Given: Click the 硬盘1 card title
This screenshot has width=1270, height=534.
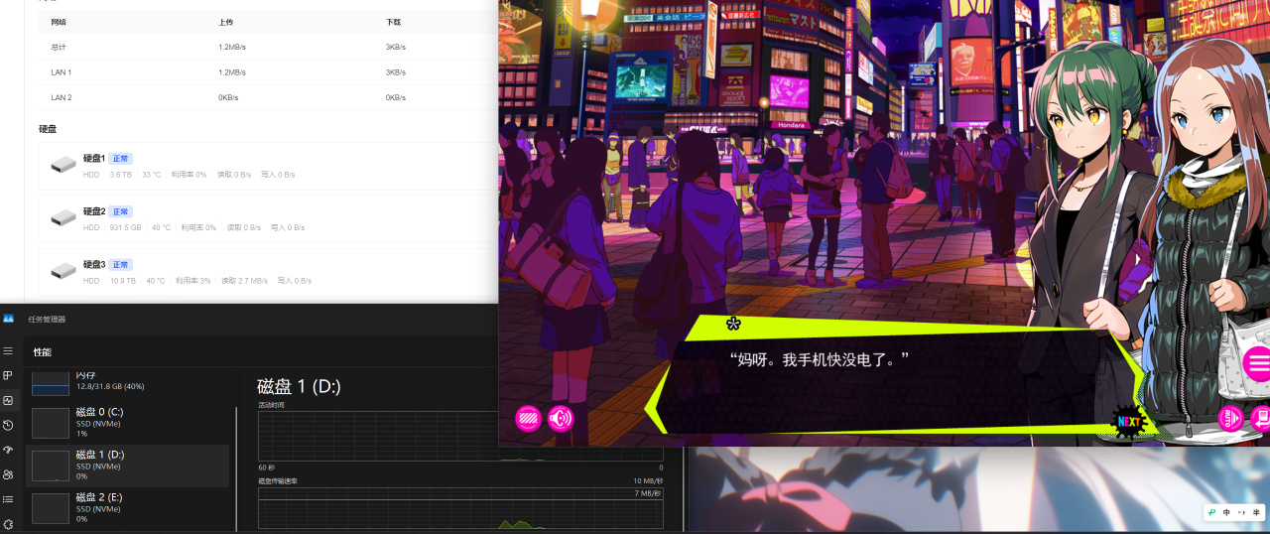Looking at the screenshot, I should (x=93, y=158).
